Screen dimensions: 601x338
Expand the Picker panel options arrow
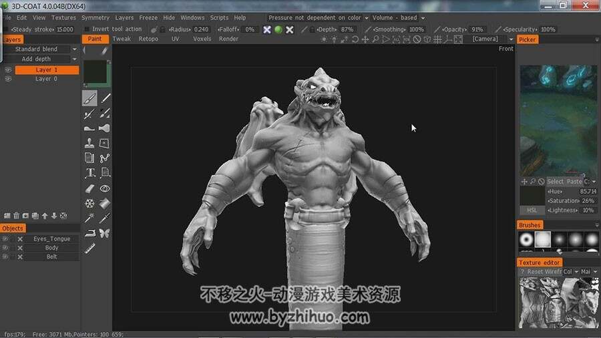[x=597, y=39]
